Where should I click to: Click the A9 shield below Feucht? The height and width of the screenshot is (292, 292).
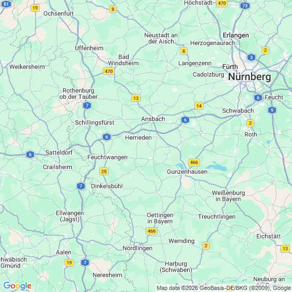[x=272, y=110]
